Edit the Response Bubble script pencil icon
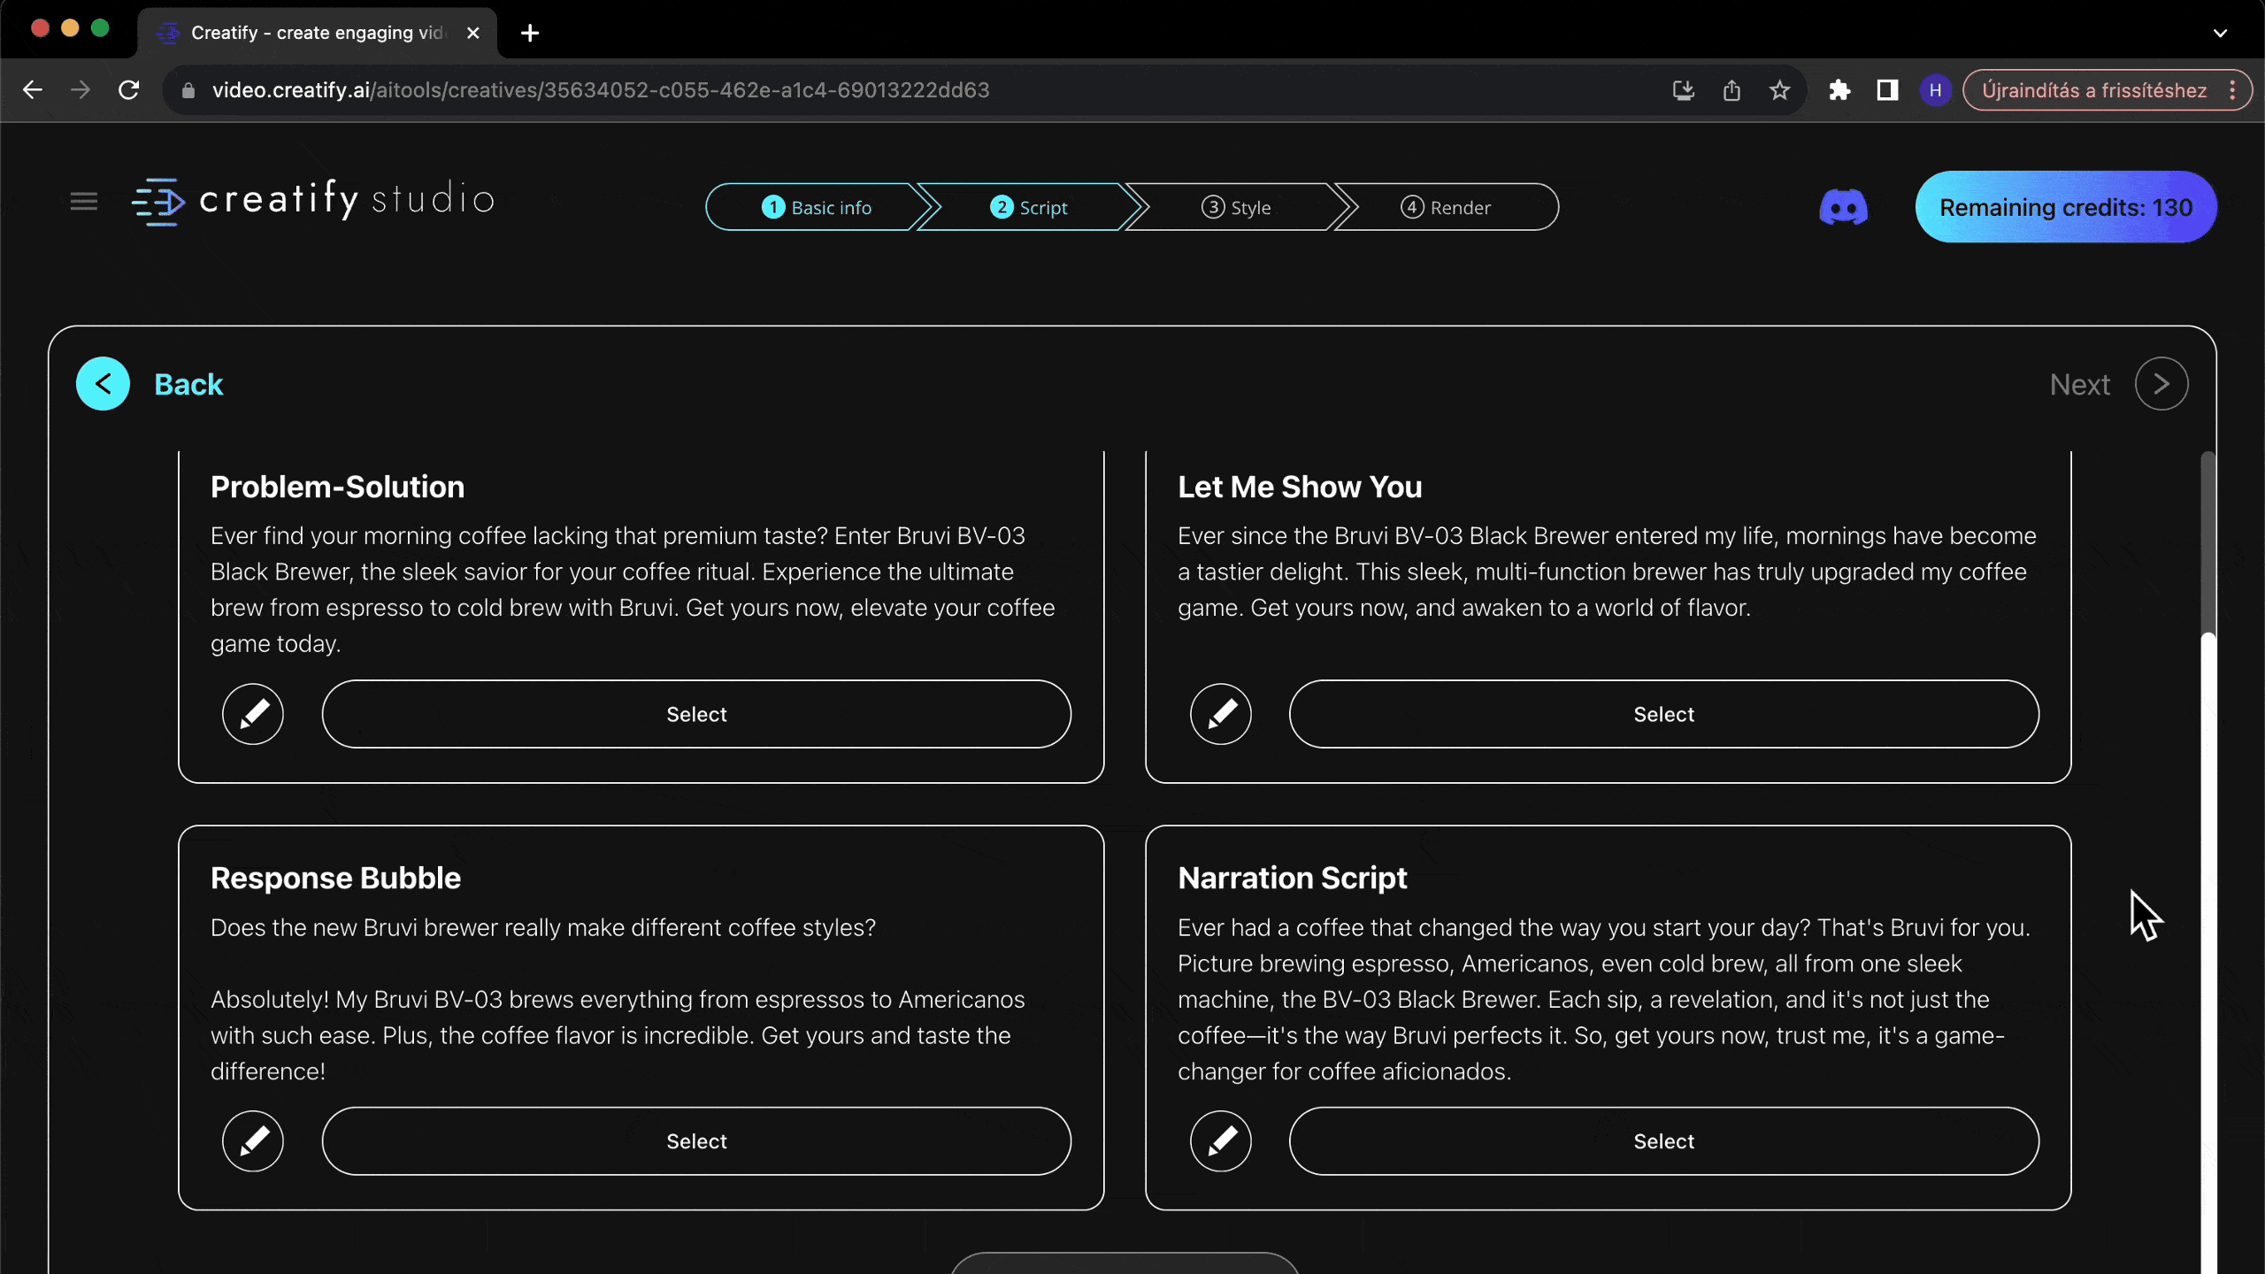Image resolution: width=2265 pixels, height=1274 pixels. click(x=253, y=1141)
